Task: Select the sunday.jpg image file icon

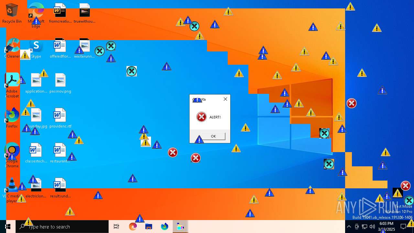Action: coord(36,118)
